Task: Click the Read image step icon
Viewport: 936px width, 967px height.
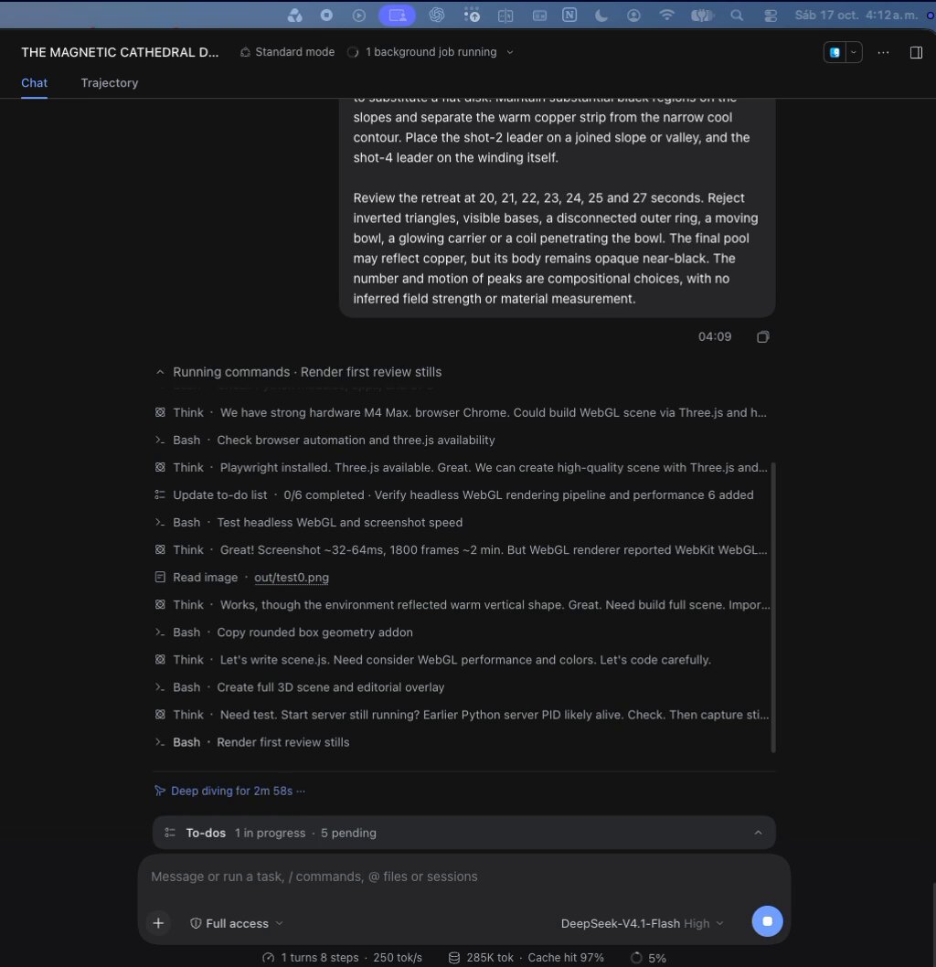Action: (x=160, y=578)
